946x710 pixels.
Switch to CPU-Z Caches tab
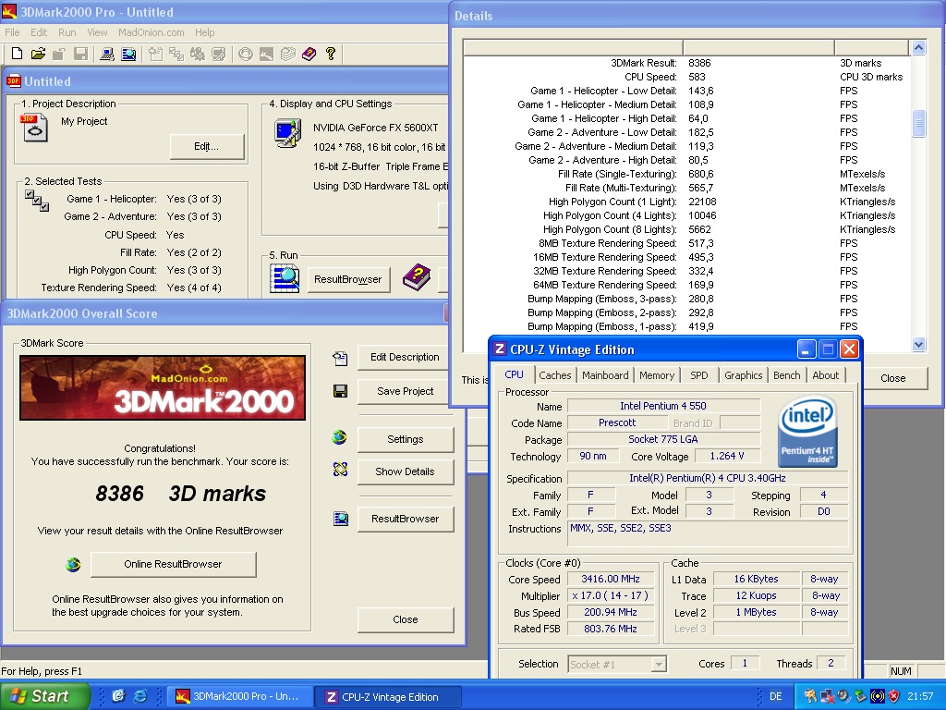click(554, 375)
